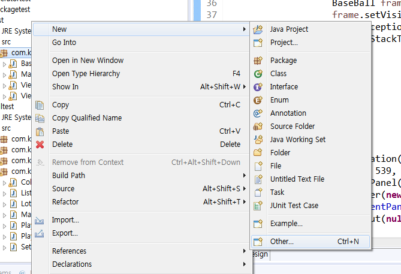401x274 pixels.
Task: Click the Project... wizard icon
Action: [x=258, y=43]
